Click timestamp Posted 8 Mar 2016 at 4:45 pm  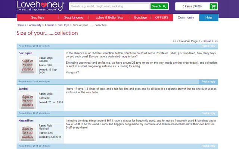click(34, 82)
